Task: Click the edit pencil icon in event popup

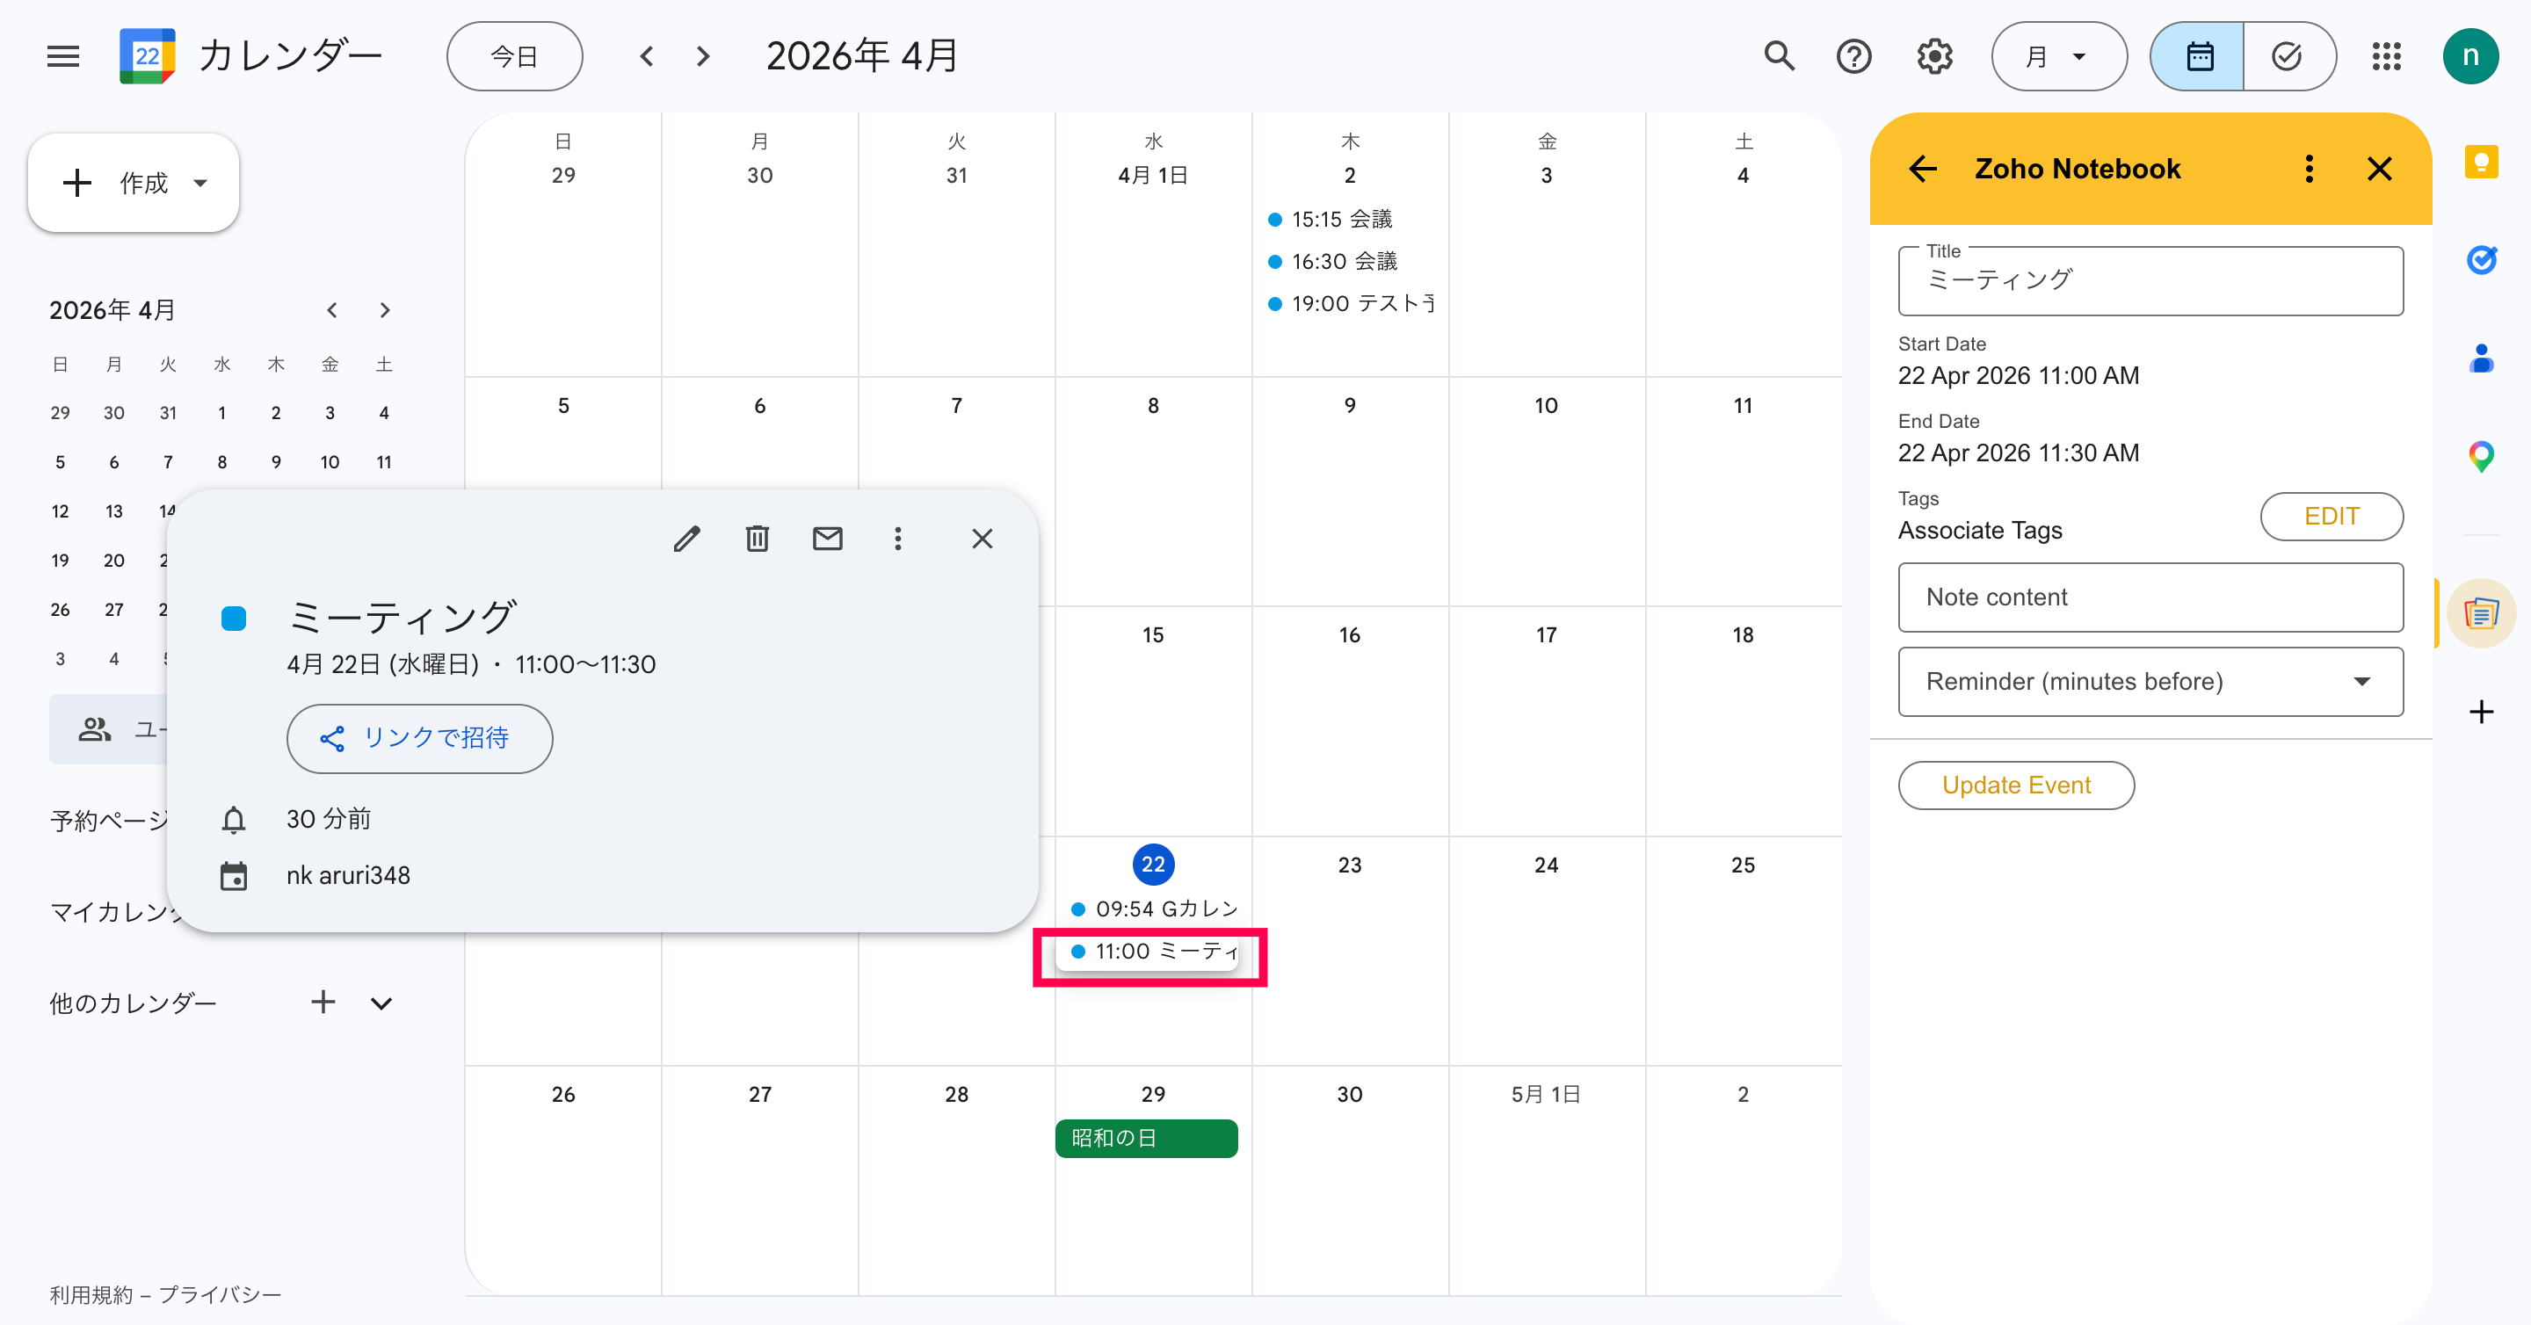Action: (686, 539)
